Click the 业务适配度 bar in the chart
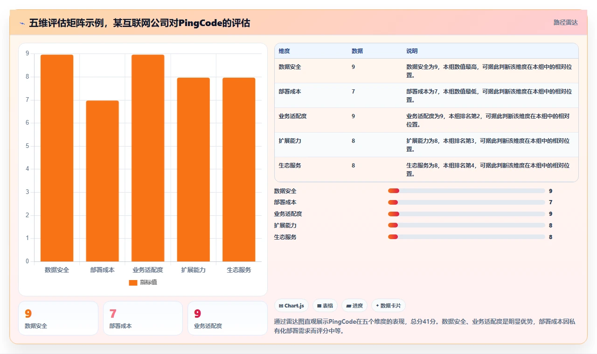The width and height of the screenshot is (597, 354). point(148,158)
